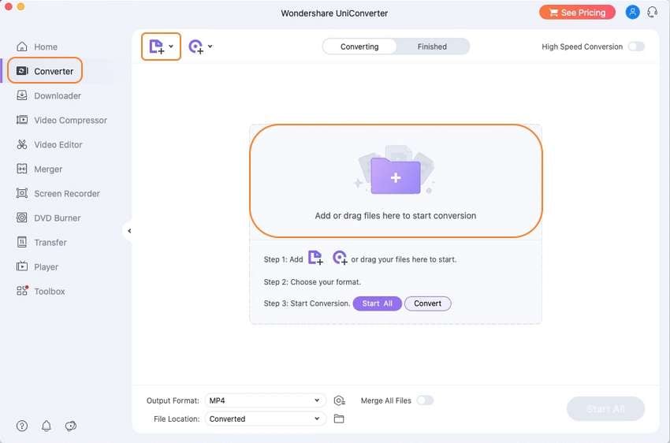Expand the Add Files dropdown arrow

coord(171,47)
